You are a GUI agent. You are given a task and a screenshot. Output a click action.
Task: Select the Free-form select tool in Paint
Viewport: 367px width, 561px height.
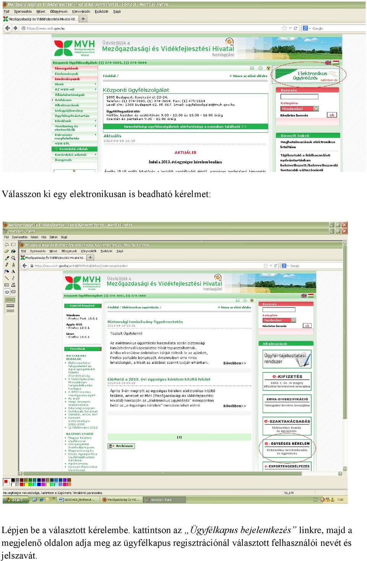click(6, 244)
